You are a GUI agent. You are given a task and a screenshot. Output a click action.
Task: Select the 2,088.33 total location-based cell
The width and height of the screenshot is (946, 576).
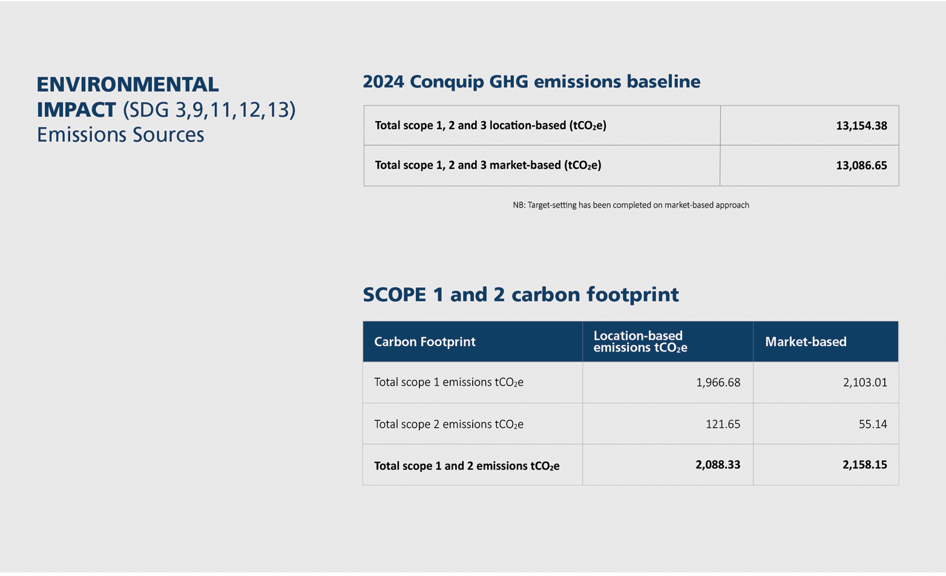(717, 465)
